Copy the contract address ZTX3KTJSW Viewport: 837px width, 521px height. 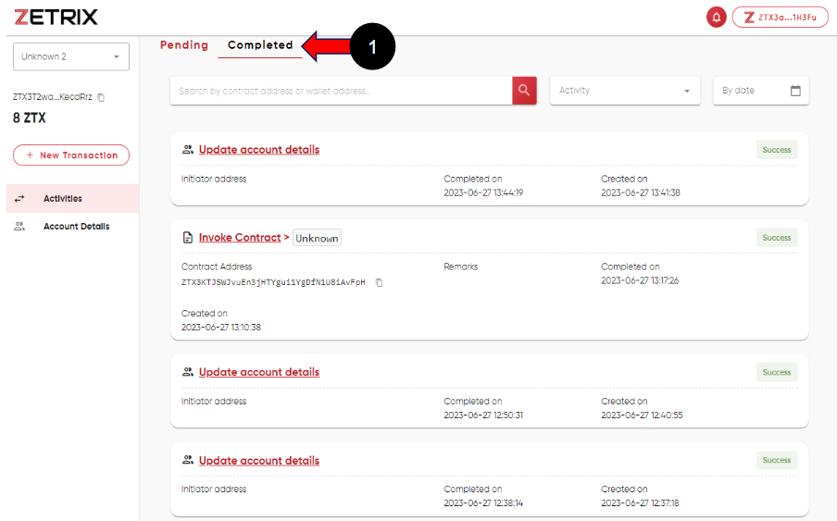[x=379, y=282]
